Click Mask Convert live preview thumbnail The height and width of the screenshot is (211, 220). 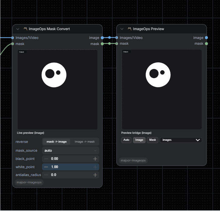(x=58, y=90)
